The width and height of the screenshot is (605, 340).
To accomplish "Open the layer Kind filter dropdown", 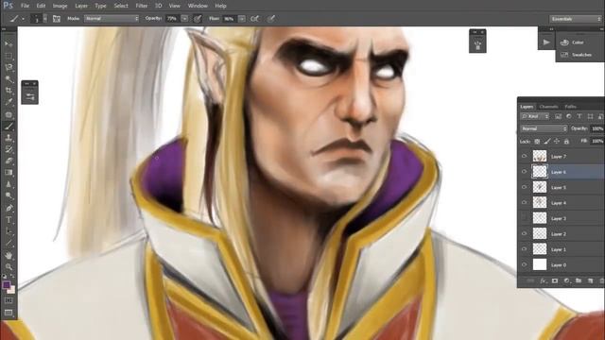I will pyautogui.click(x=535, y=116).
